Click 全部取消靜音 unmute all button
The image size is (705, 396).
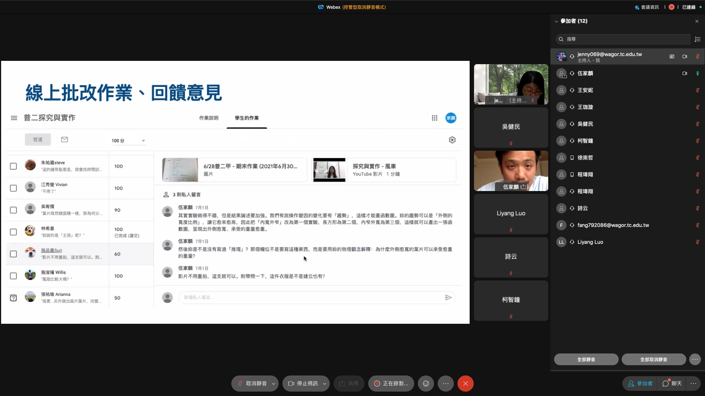(x=654, y=359)
